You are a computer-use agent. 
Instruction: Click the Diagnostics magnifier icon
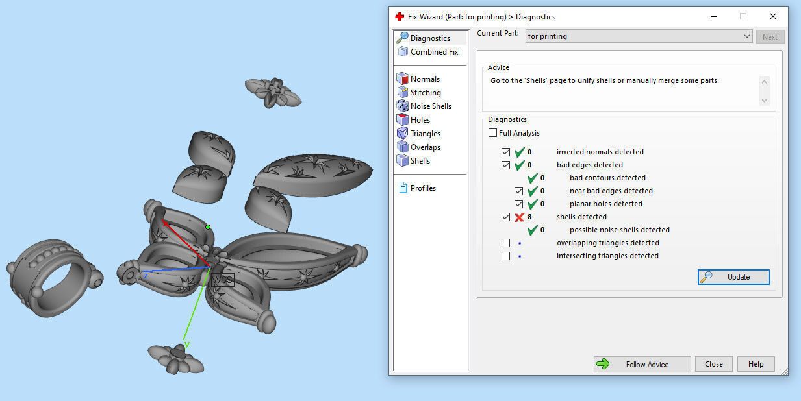tap(402, 38)
